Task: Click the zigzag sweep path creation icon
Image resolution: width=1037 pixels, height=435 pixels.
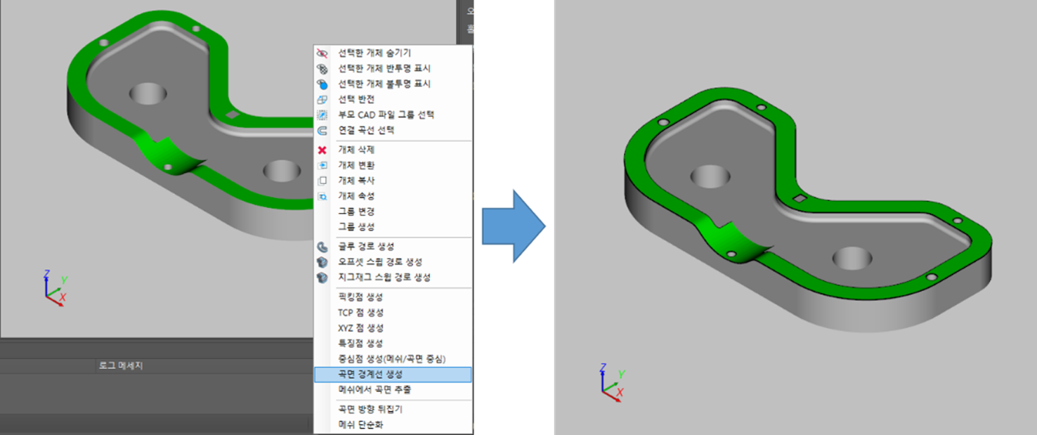Action: click(x=321, y=276)
